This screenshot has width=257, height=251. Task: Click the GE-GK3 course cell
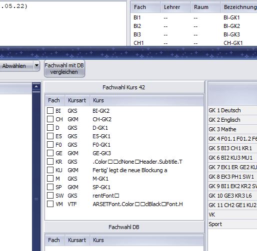click(102, 153)
